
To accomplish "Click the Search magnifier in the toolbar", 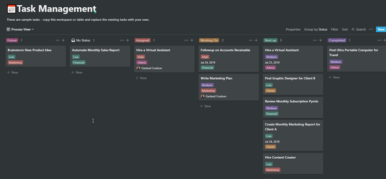I will click(353, 29).
